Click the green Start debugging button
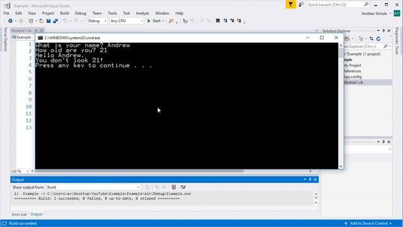 154,21
